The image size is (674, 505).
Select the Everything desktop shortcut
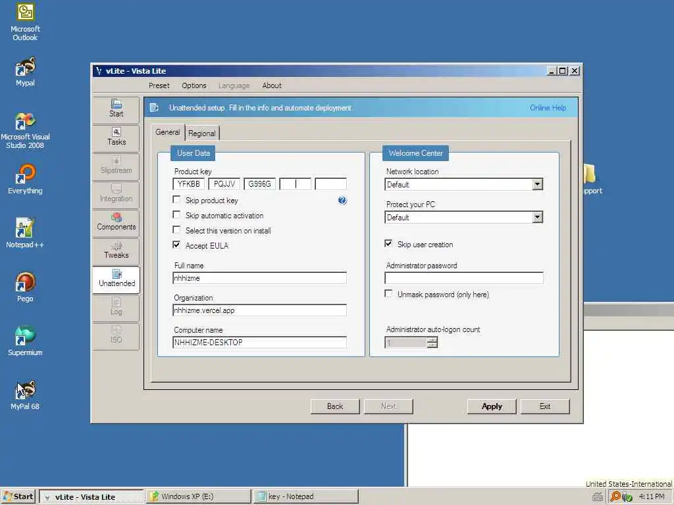(25, 180)
